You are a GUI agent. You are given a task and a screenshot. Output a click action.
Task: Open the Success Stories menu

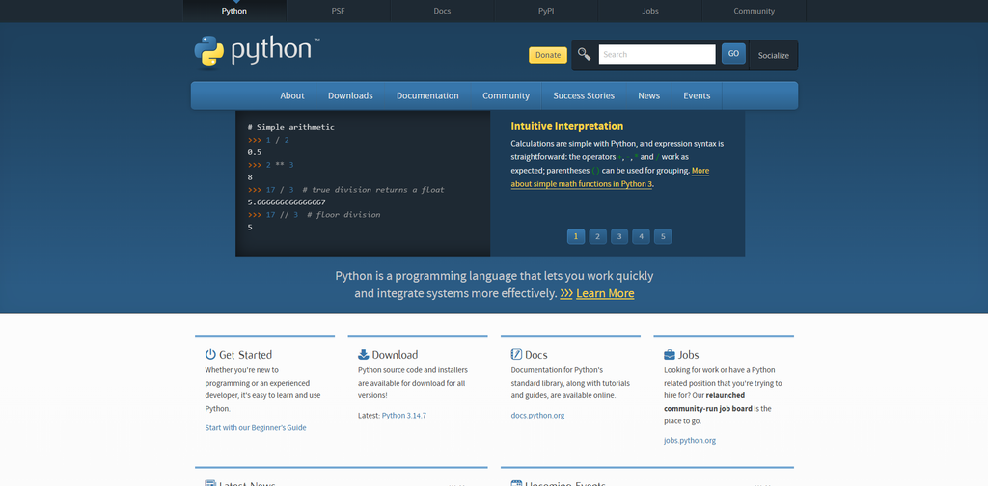(x=584, y=95)
